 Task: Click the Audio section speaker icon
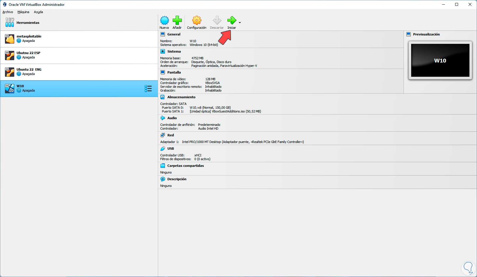click(163, 118)
